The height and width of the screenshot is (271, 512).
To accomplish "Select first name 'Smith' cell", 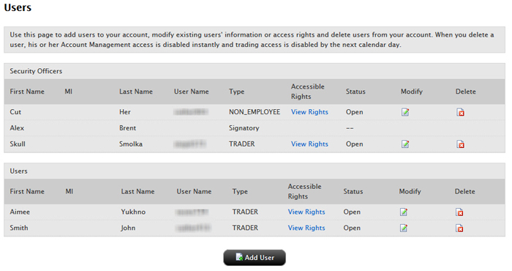I will 18,228.
